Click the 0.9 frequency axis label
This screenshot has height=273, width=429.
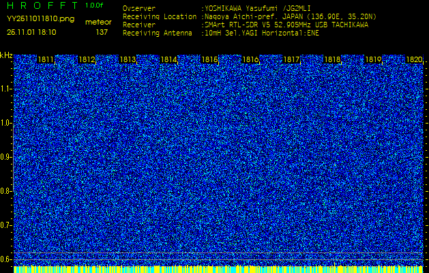click(5, 157)
